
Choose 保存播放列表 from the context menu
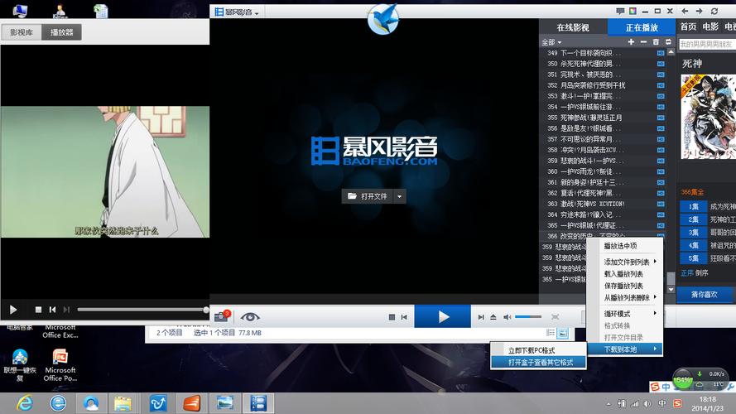coord(625,286)
